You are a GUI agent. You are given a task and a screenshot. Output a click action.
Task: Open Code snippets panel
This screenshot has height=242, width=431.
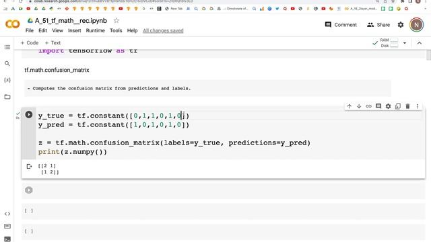7,214
